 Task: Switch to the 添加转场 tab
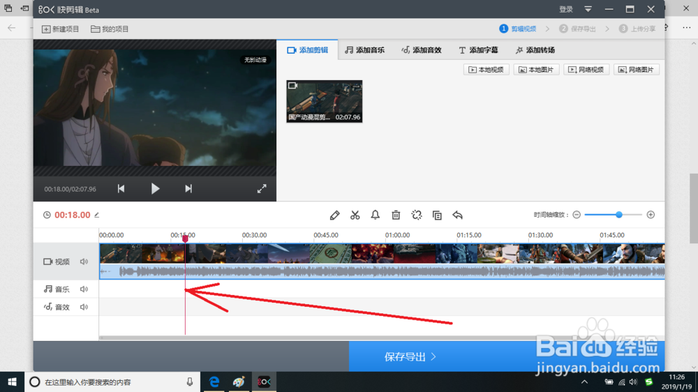pos(535,50)
